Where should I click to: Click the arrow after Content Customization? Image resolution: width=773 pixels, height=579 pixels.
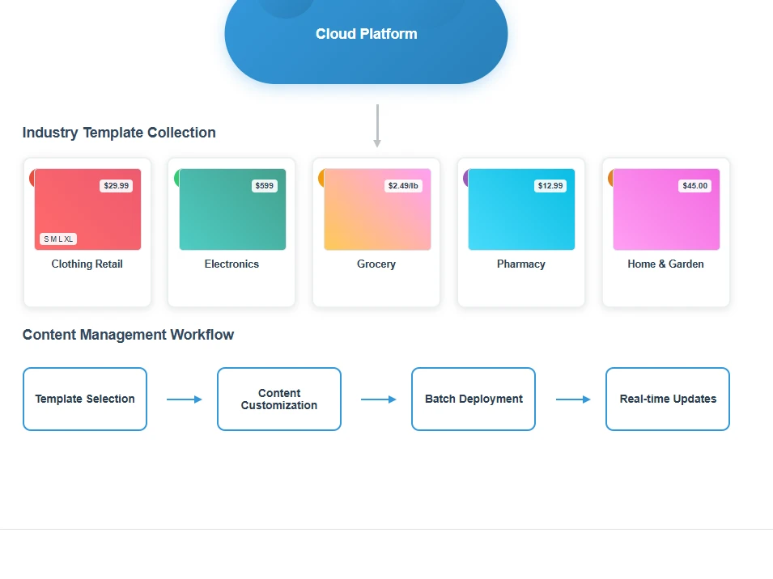(x=379, y=399)
